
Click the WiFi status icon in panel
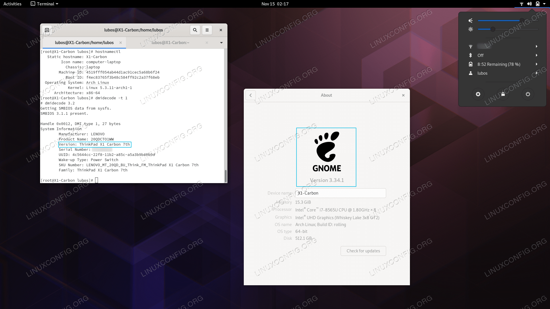[521, 4]
